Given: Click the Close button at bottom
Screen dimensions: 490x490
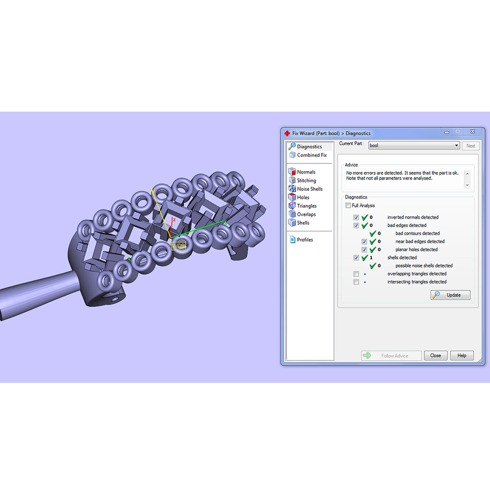Looking at the screenshot, I should pyautogui.click(x=436, y=356).
